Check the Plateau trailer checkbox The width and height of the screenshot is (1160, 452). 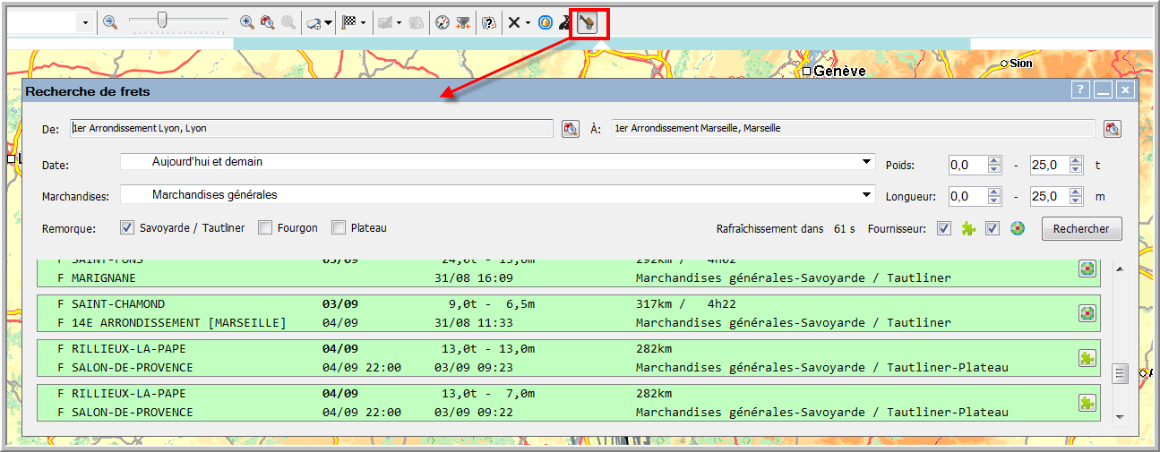(339, 228)
